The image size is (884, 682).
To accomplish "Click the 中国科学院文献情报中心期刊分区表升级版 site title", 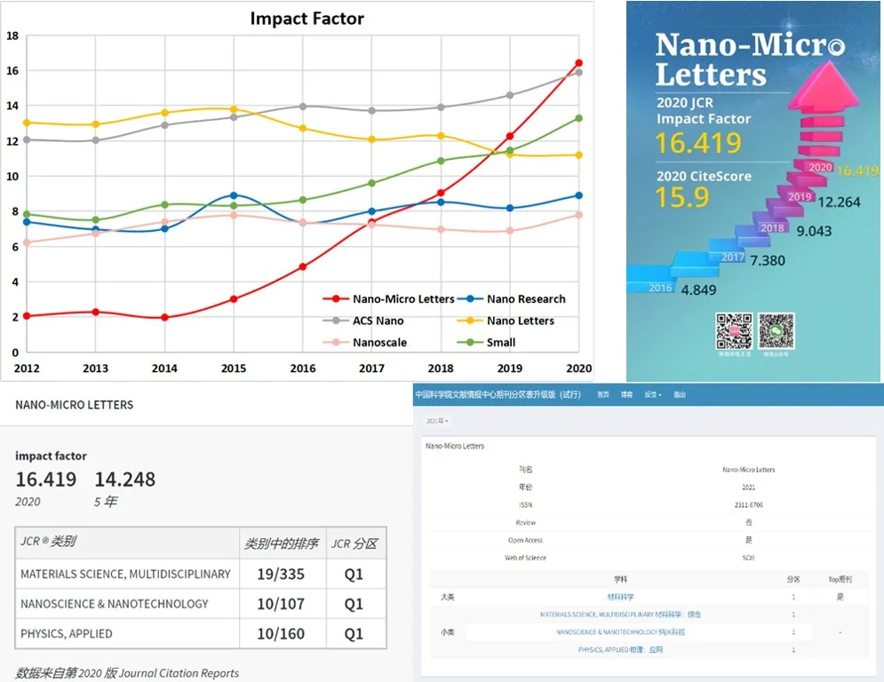I will pos(498,394).
